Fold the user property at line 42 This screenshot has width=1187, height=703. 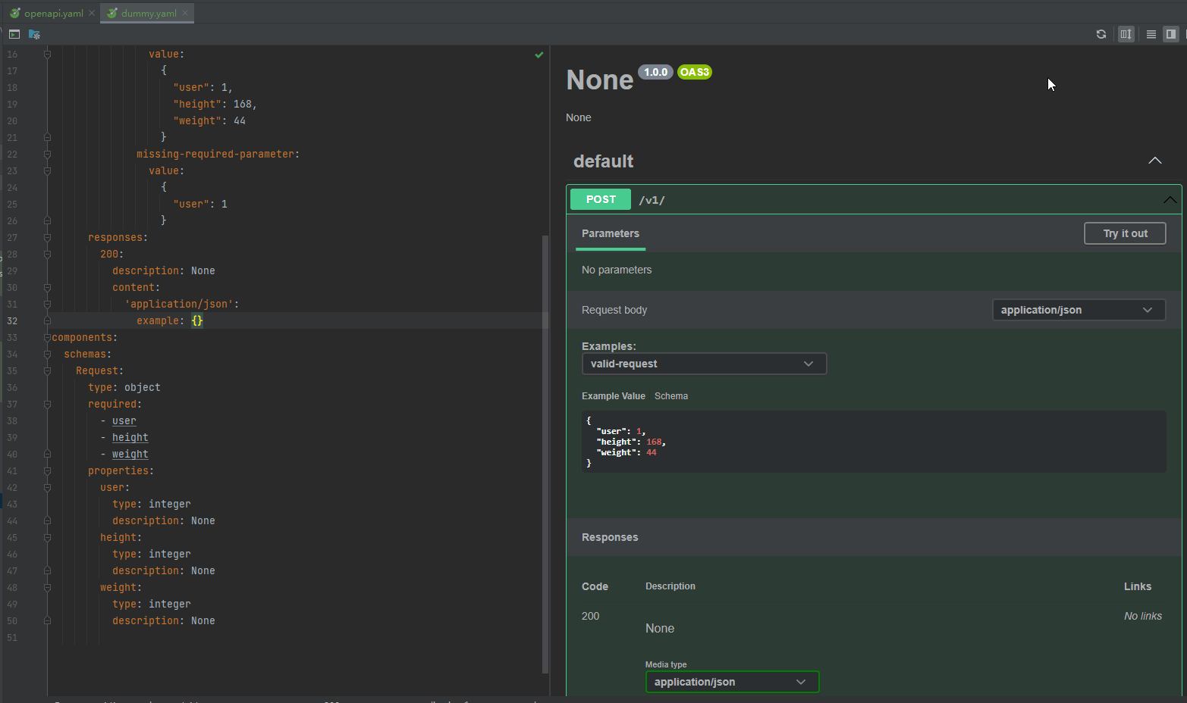click(x=47, y=488)
